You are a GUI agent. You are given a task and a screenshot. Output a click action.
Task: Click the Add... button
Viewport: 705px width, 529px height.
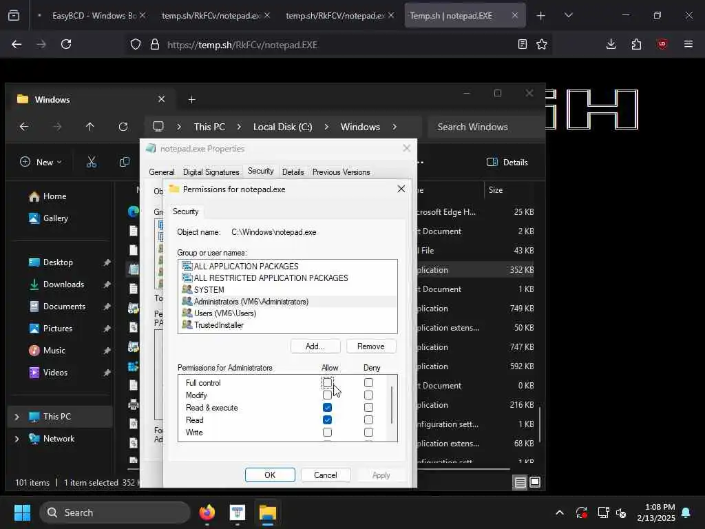pyautogui.click(x=315, y=346)
